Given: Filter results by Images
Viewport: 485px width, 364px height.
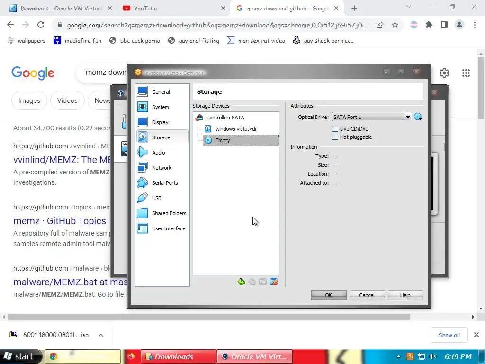Looking at the screenshot, I should click(x=29, y=100).
